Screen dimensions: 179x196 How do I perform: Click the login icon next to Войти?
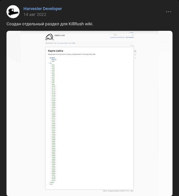(x=129, y=32)
